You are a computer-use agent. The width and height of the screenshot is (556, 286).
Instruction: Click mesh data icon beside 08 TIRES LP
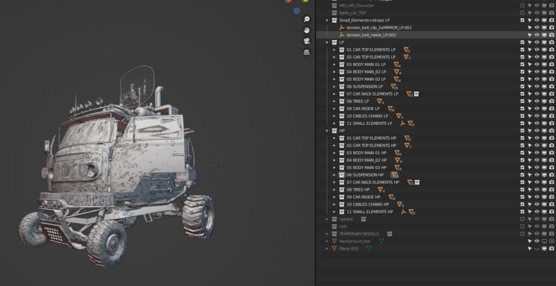tap(380, 101)
